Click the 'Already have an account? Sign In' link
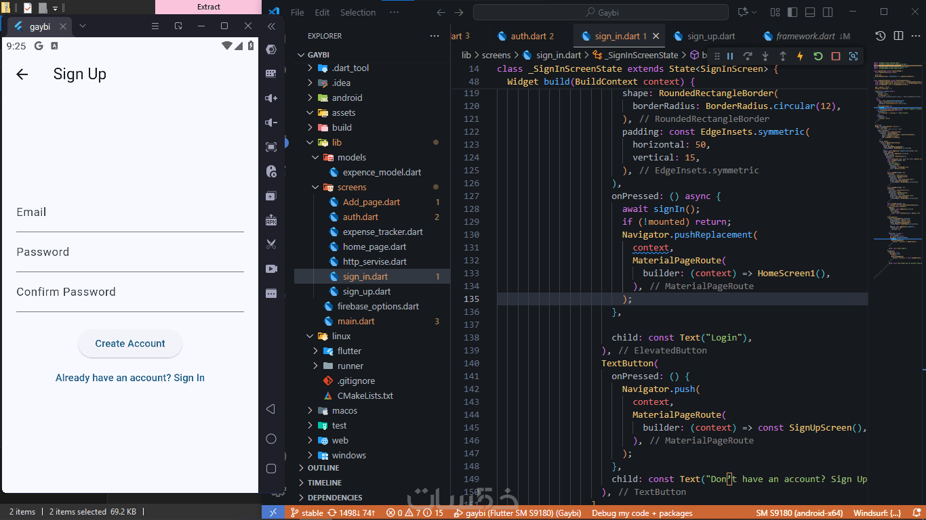The image size is (926, 520). (x=130, y=378)
